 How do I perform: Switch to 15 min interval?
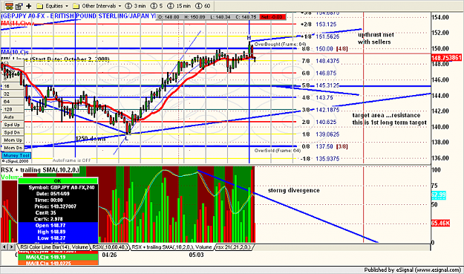[179, 6]
